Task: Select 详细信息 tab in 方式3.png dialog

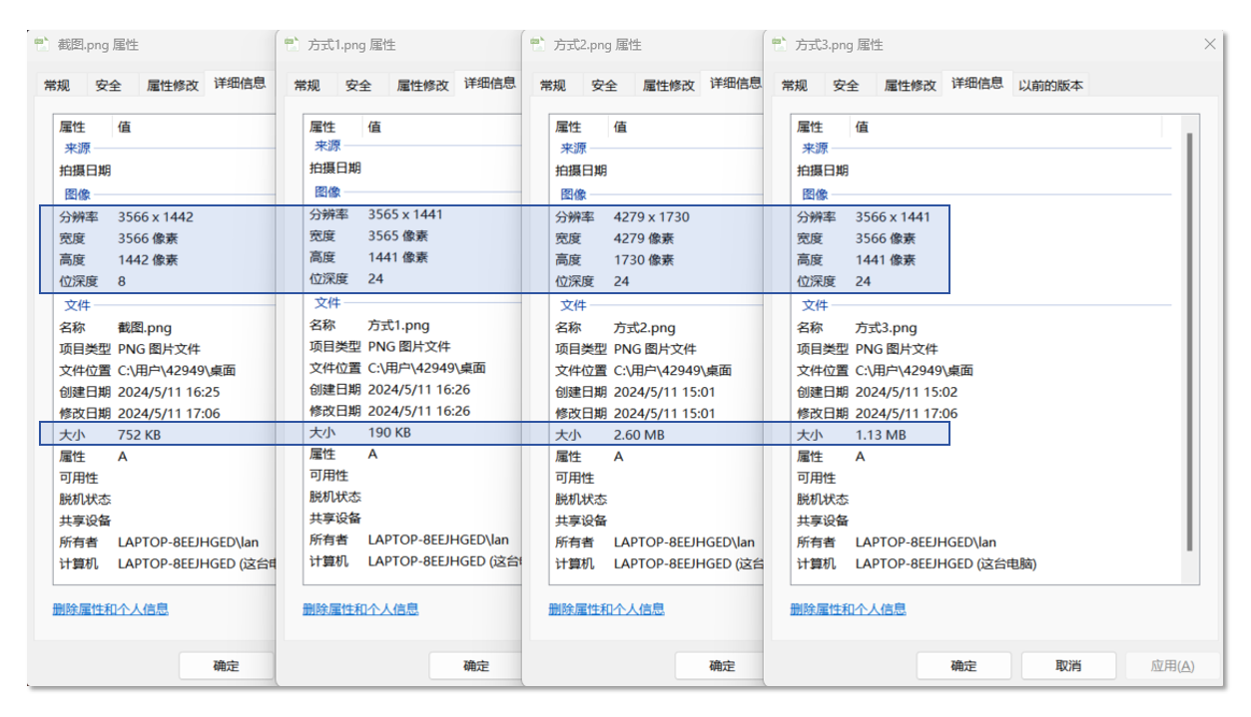Action: [x=976, y=84]
